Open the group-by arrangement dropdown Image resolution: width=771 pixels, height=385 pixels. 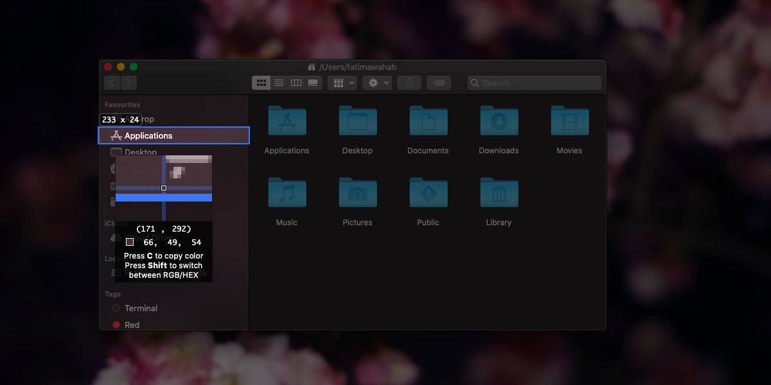(342, 83)
